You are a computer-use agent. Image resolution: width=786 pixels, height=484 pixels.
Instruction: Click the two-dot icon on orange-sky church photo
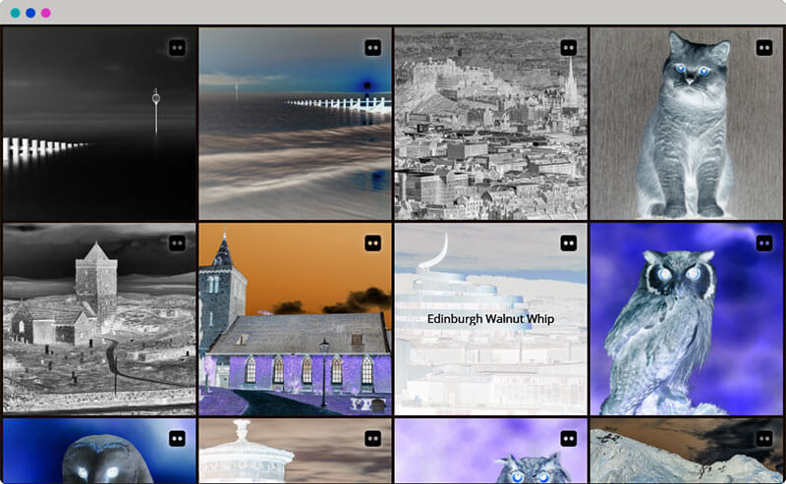point(372,243)
